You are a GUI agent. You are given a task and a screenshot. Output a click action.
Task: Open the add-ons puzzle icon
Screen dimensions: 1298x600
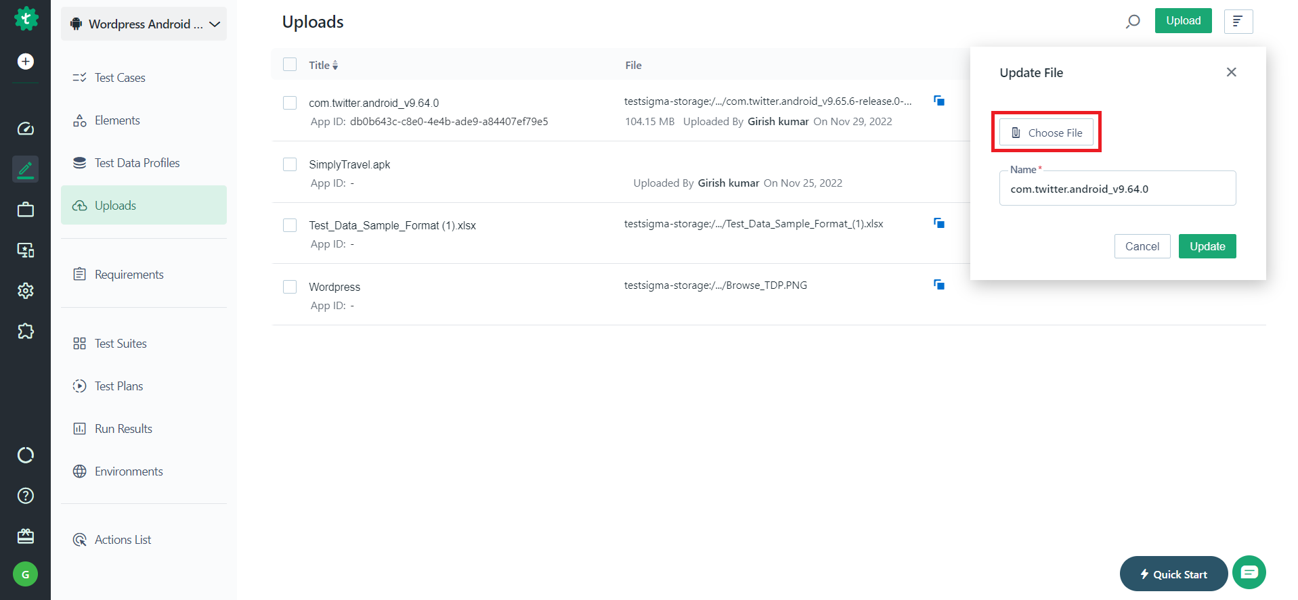click(26, 331)
